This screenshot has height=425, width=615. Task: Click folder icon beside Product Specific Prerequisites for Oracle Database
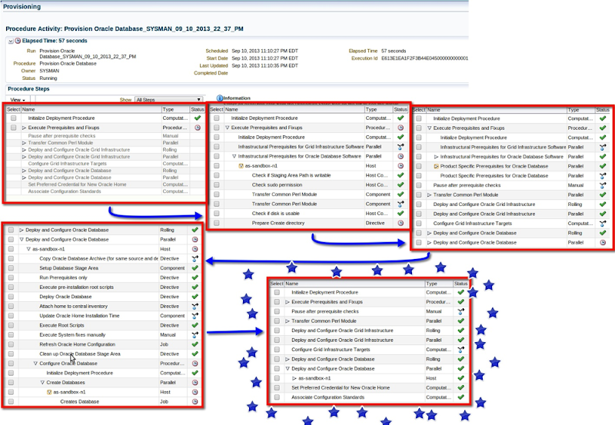[436, 166]
